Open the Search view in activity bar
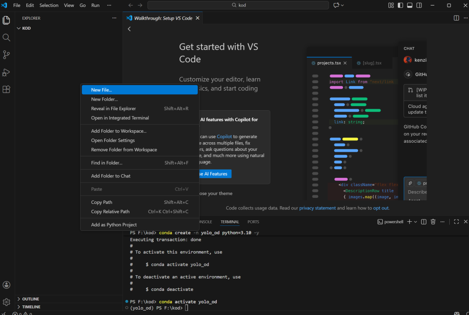Image resolution: width=469 pixels, height=315 pixels. click(x=6, y=37)
